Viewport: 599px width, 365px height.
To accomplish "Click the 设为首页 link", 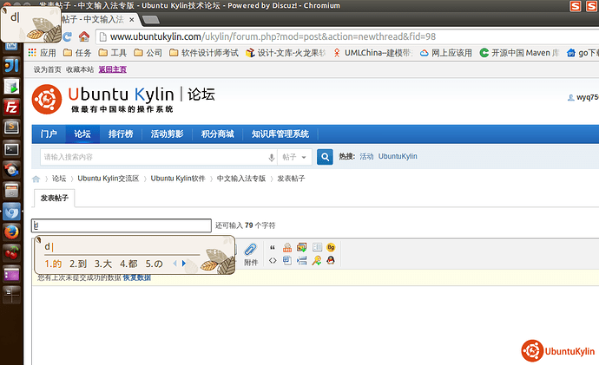I will tap(48, 69).
